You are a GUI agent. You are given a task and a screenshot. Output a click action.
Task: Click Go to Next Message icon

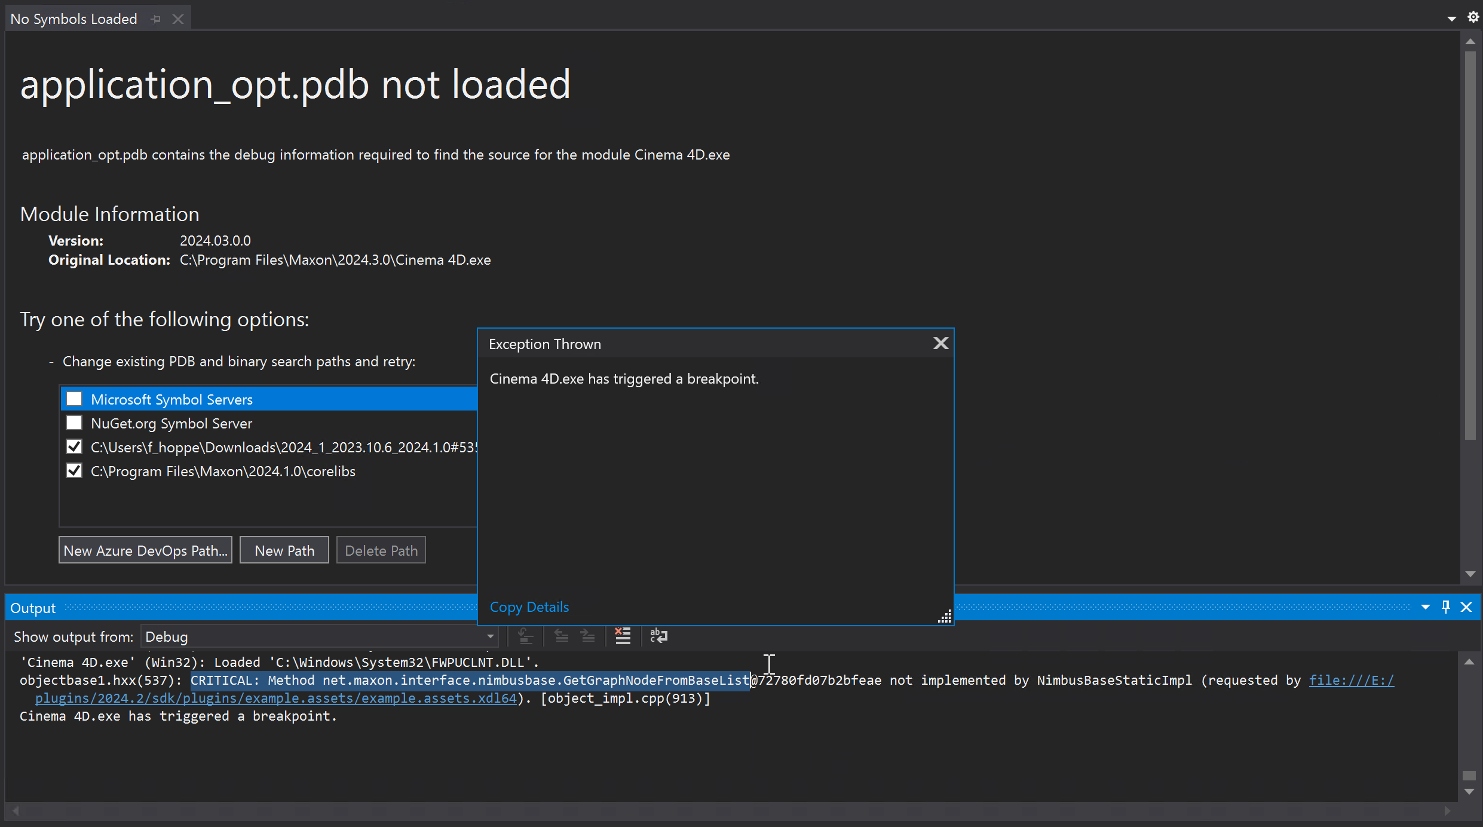[588, 636]
